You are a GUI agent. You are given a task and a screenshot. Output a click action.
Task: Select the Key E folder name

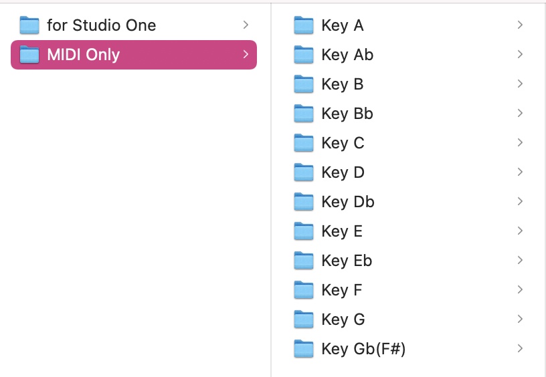(342, 231)
